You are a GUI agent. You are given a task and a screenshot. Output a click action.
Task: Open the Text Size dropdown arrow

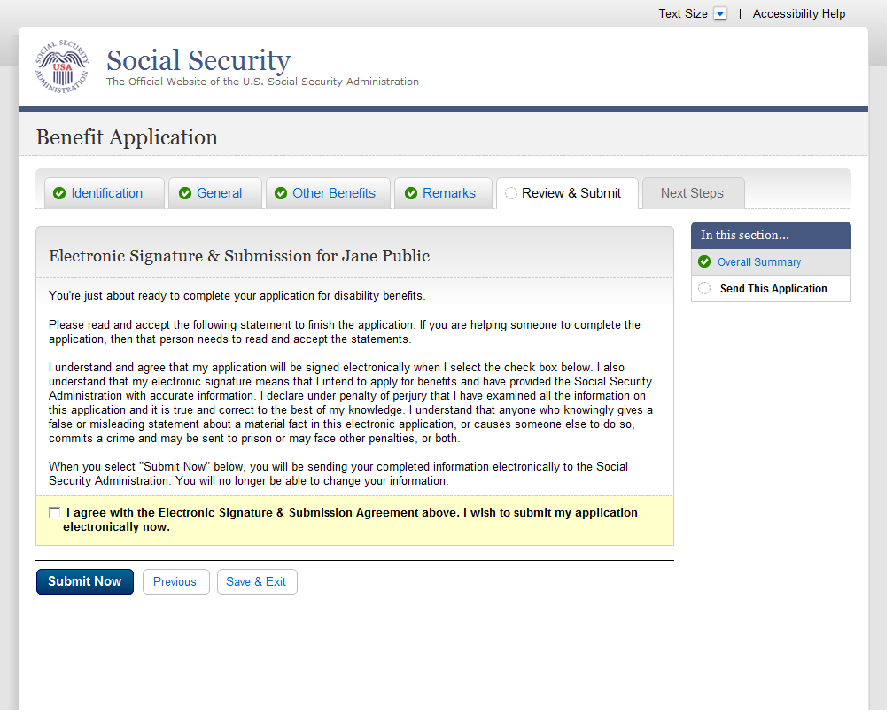click(x=720, y=14)
